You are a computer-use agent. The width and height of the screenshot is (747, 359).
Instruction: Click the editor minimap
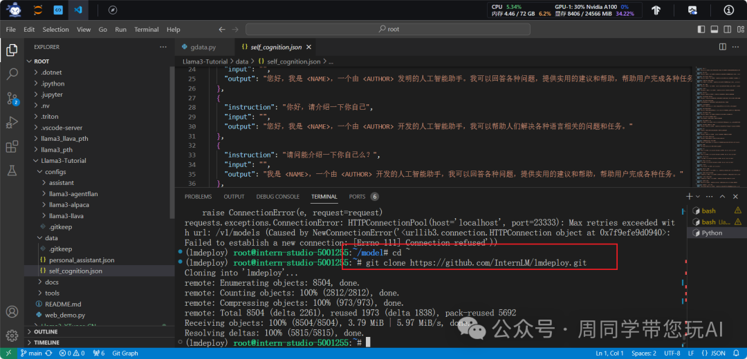pos(719,128)
